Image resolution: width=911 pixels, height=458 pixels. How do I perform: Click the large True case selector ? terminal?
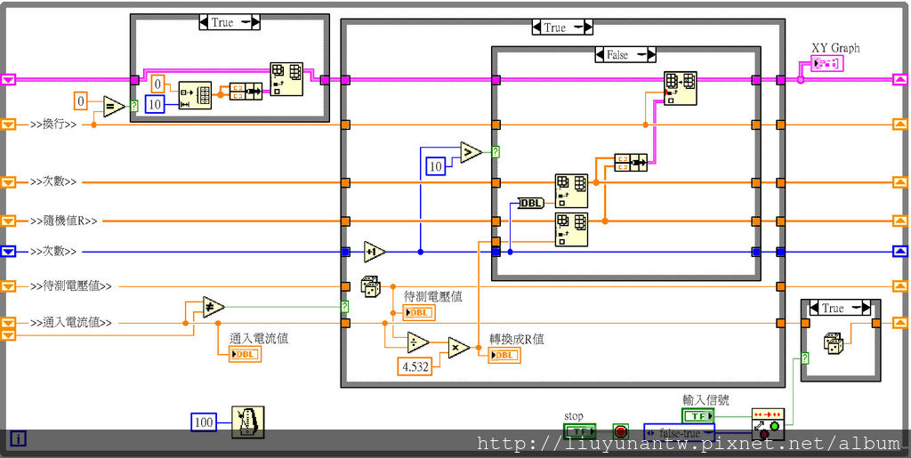(x=345, y=307)
